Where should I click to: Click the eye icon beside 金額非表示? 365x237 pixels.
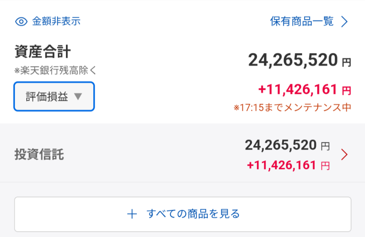(21, 21)
